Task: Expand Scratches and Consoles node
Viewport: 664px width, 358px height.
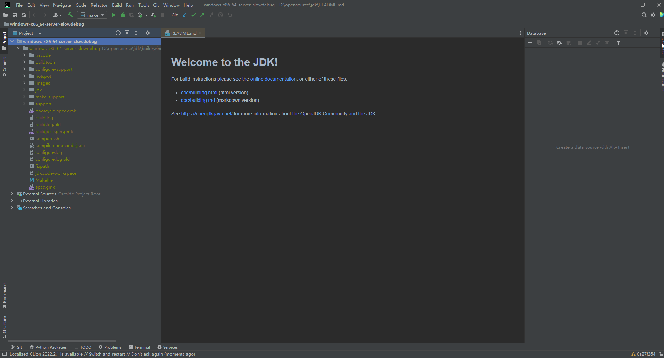Action: [12, 208]
